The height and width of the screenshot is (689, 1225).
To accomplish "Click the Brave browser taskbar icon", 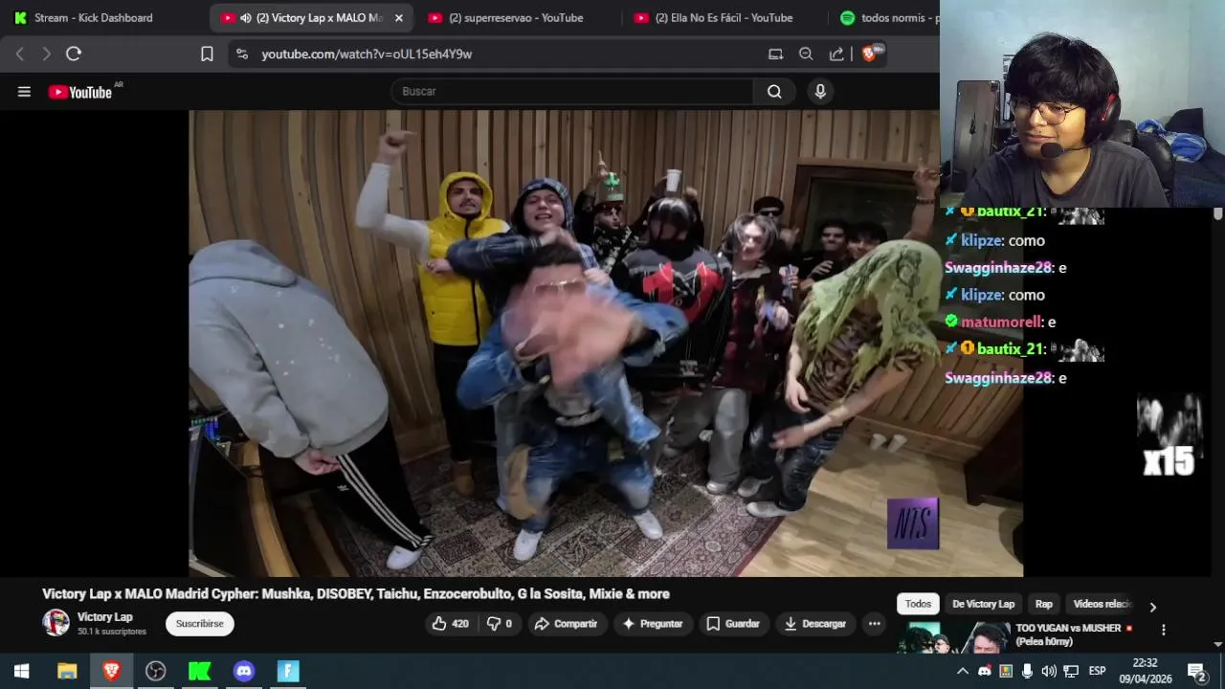I will point(111,671).
